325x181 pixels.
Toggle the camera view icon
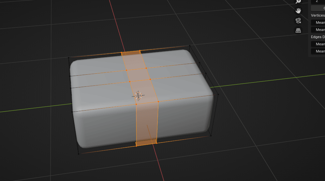(298, 21)
